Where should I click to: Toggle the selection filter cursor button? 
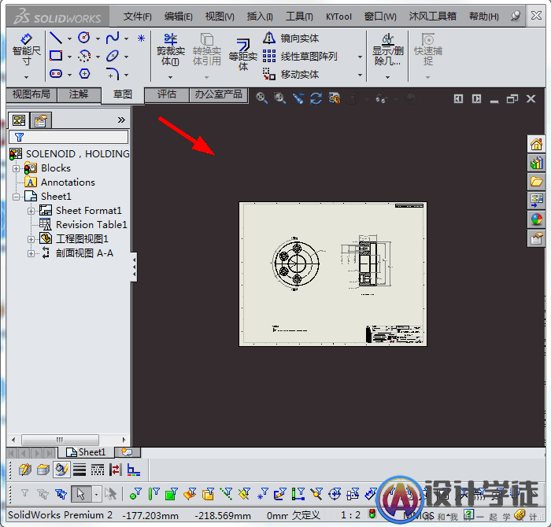pyautogui.click(x=81, y=494)
